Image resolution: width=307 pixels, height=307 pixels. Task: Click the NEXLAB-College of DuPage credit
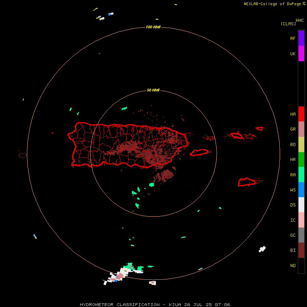coord(274,4)
